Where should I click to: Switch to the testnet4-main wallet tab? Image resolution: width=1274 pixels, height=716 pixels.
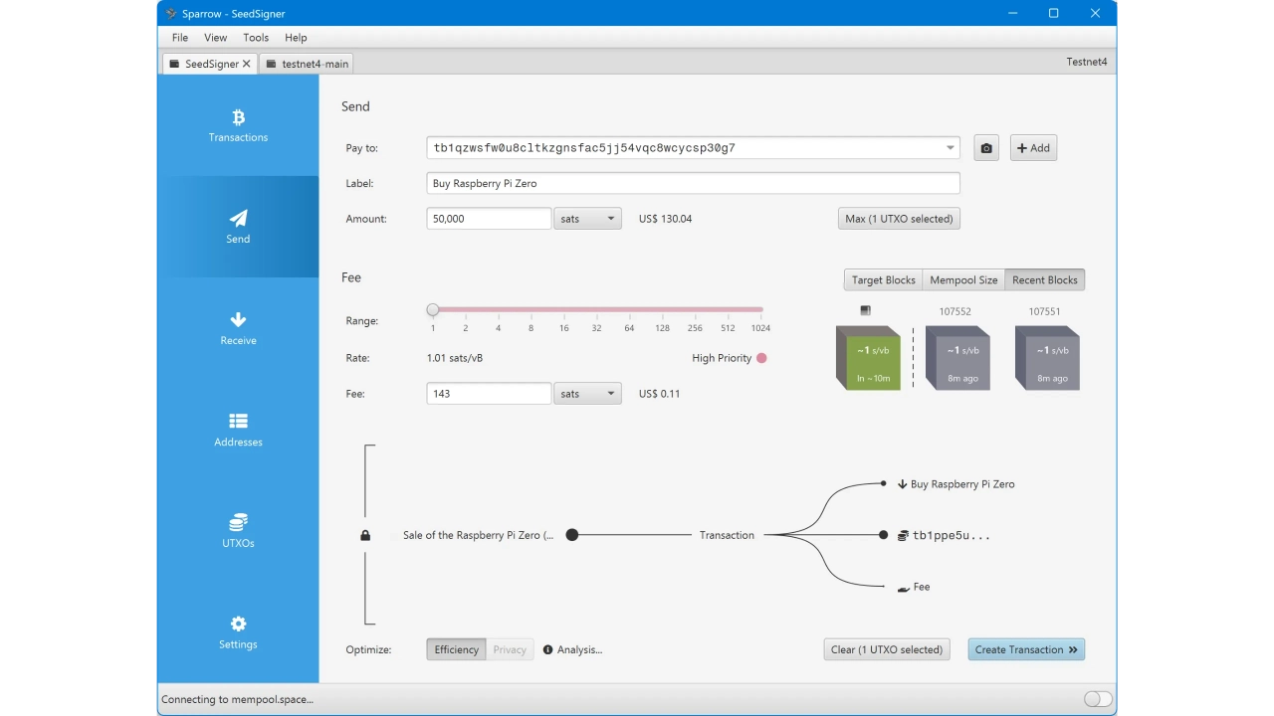coord(308,64)
